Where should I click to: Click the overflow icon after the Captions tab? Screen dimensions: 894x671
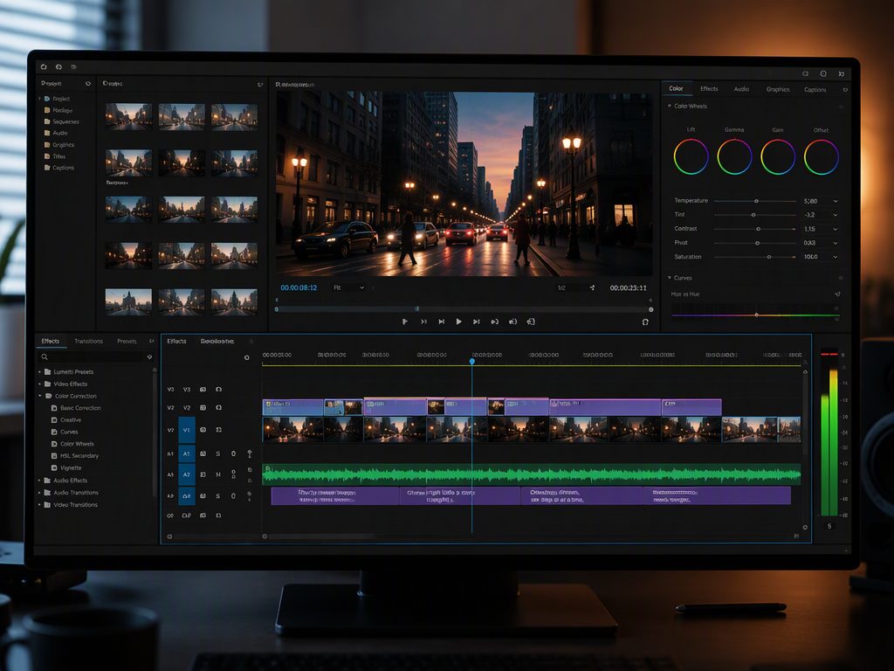pos(845,90)
